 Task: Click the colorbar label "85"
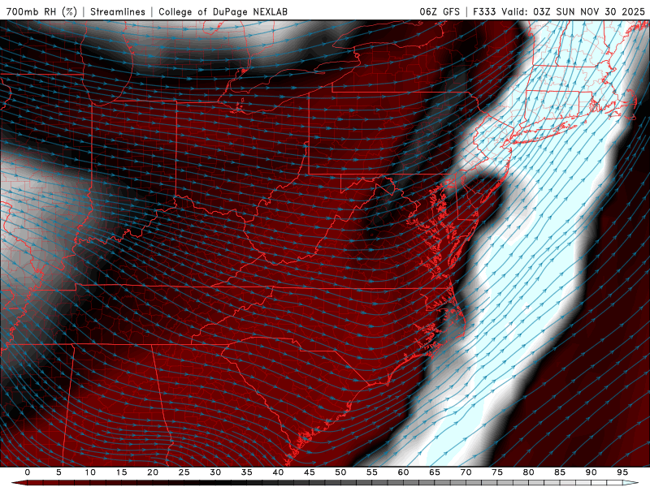click(x=560, y=472)
